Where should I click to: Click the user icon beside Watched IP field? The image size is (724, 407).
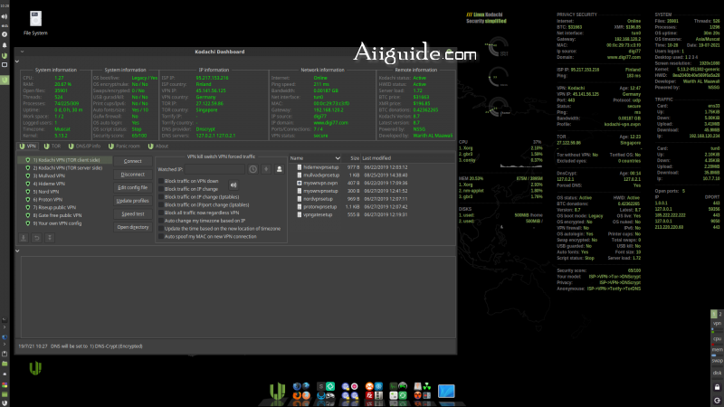coord(279,169)
